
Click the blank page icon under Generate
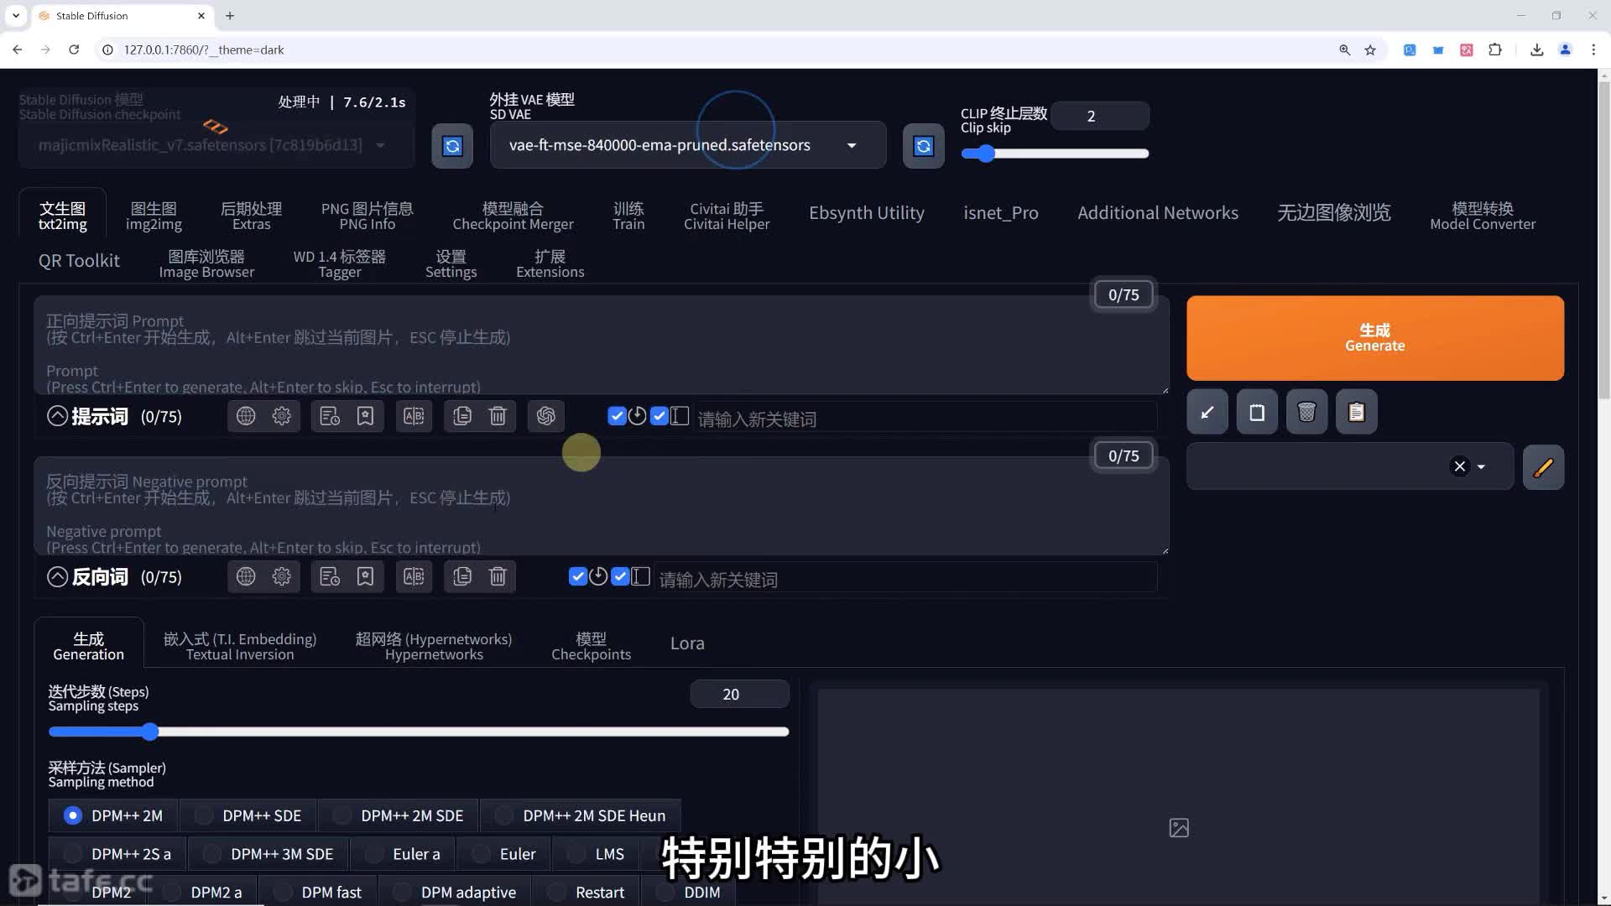(x=1257, y=412)
